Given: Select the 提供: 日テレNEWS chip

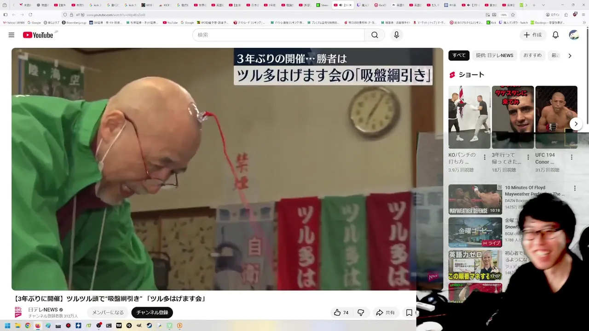Looking at the screenshot, I should pyautogui.click(x=494, y=55).
